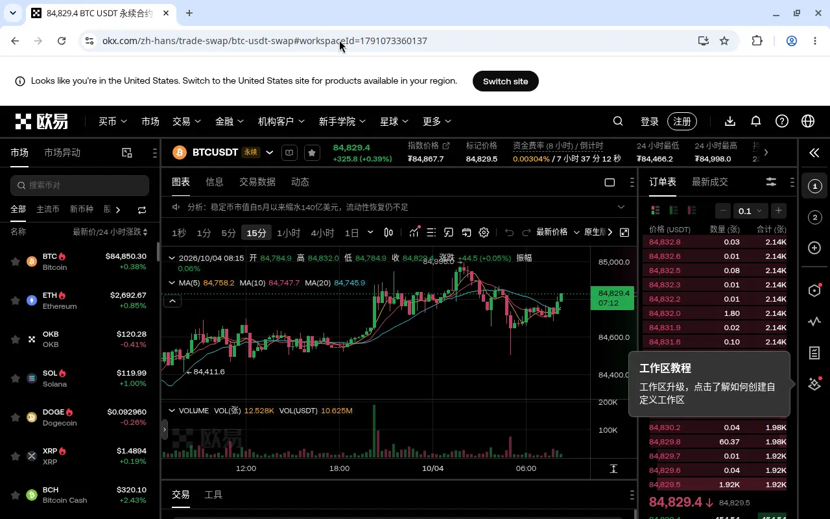Viewport: 830px width, 519px height.
Task: Open the candlestick chart type selector
Action: coord(388,232)
